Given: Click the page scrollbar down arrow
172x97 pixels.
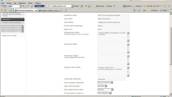Looking at the screenshot, I should coord(171,94).
